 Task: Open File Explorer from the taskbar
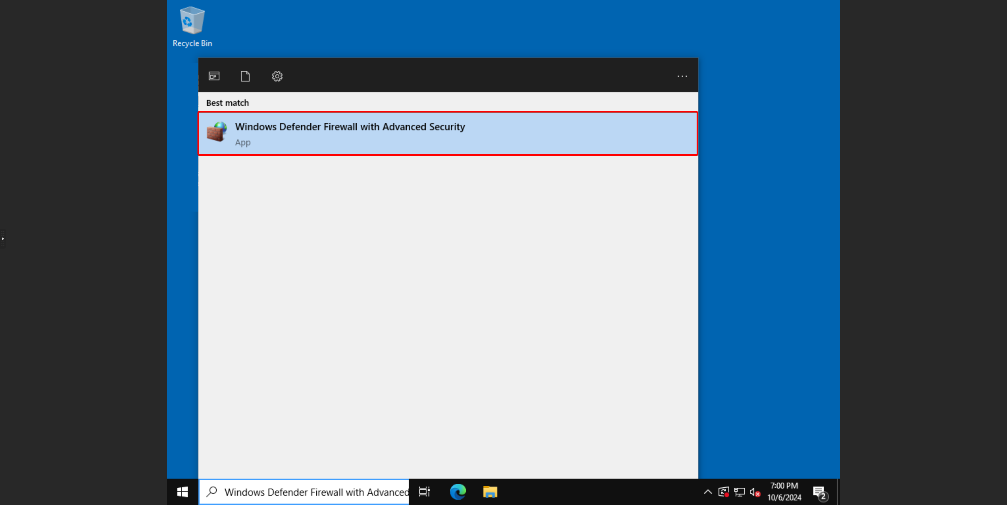point(490,492)
